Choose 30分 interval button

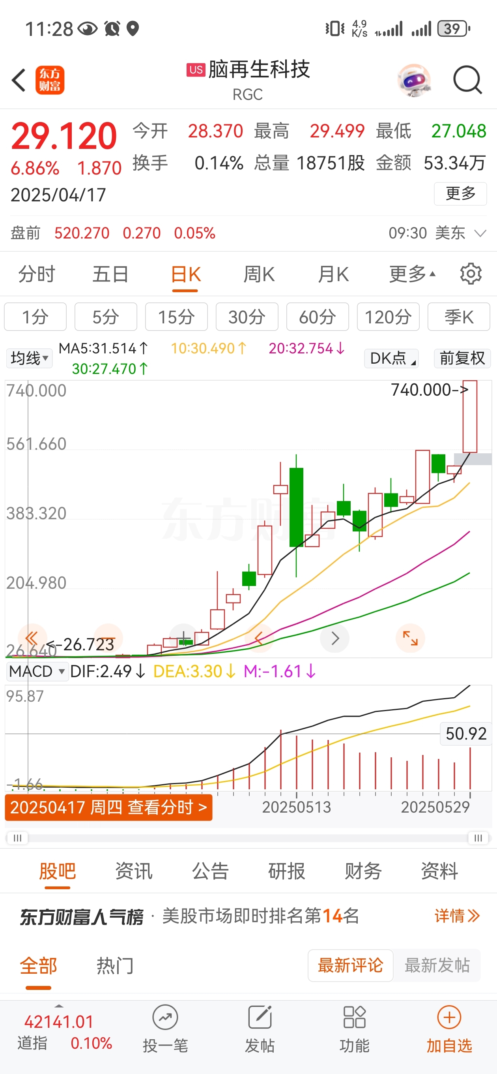click(247, 317)
